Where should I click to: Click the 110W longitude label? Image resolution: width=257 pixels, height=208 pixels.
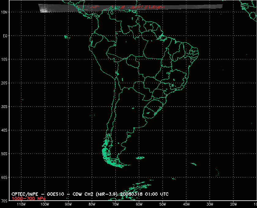(21, 204)
